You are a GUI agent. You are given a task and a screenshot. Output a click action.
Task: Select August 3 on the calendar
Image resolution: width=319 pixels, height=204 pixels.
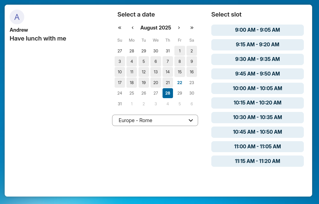point(120,61)
